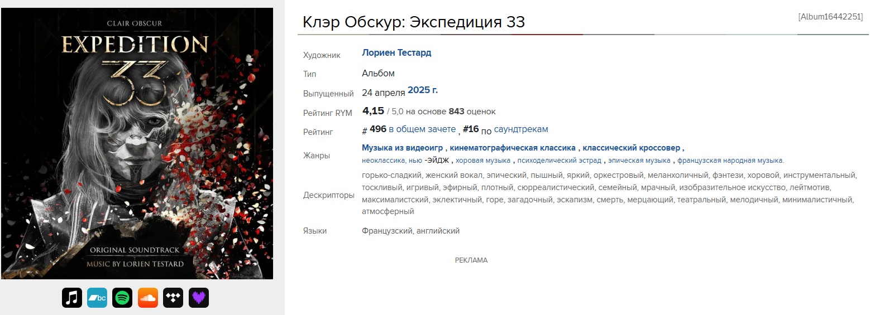870x315 pixels.
Task: Click the 'РЕКЛАМА' ad label
Action: [471, 260]
